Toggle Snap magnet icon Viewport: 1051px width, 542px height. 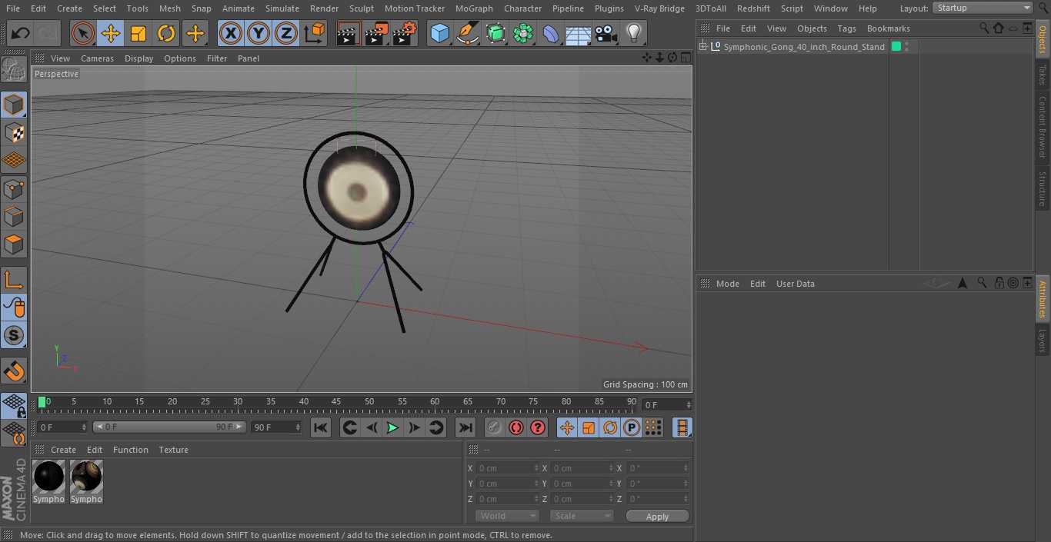pyautogui.click(x=14, y=371)
